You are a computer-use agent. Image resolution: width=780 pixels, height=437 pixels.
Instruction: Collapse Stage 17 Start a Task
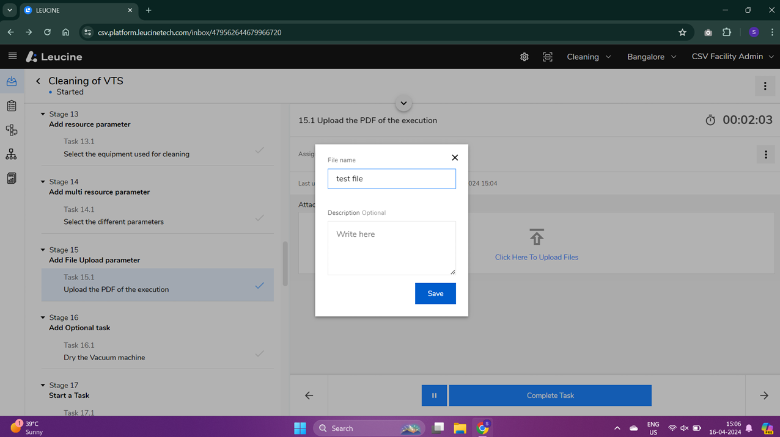[43, 385]
